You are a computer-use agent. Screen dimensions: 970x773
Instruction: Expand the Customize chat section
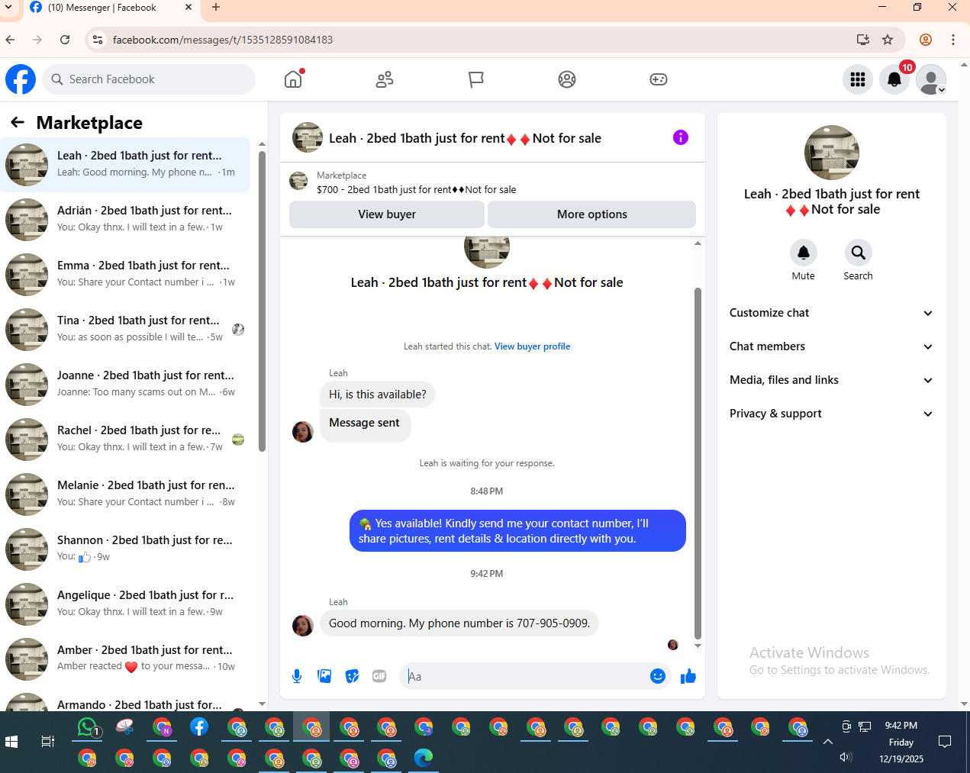pos(831,313)
